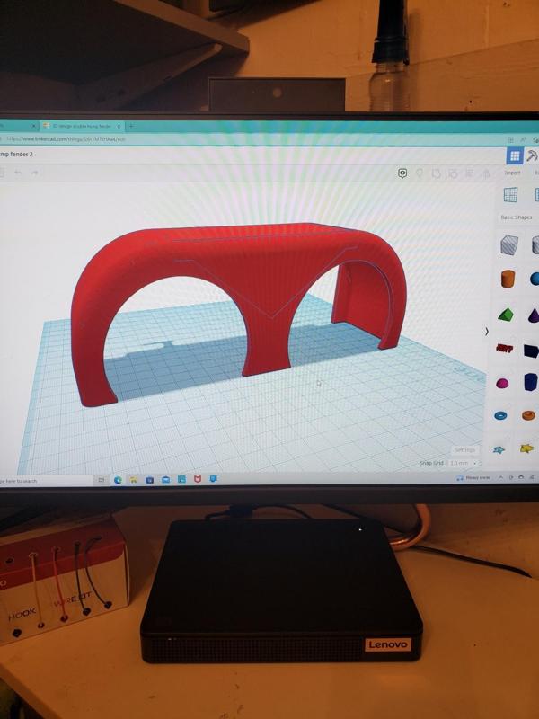Pick the dark blue Polygon shape
This screenshot has height=719, width=539.
coord(531,382)
